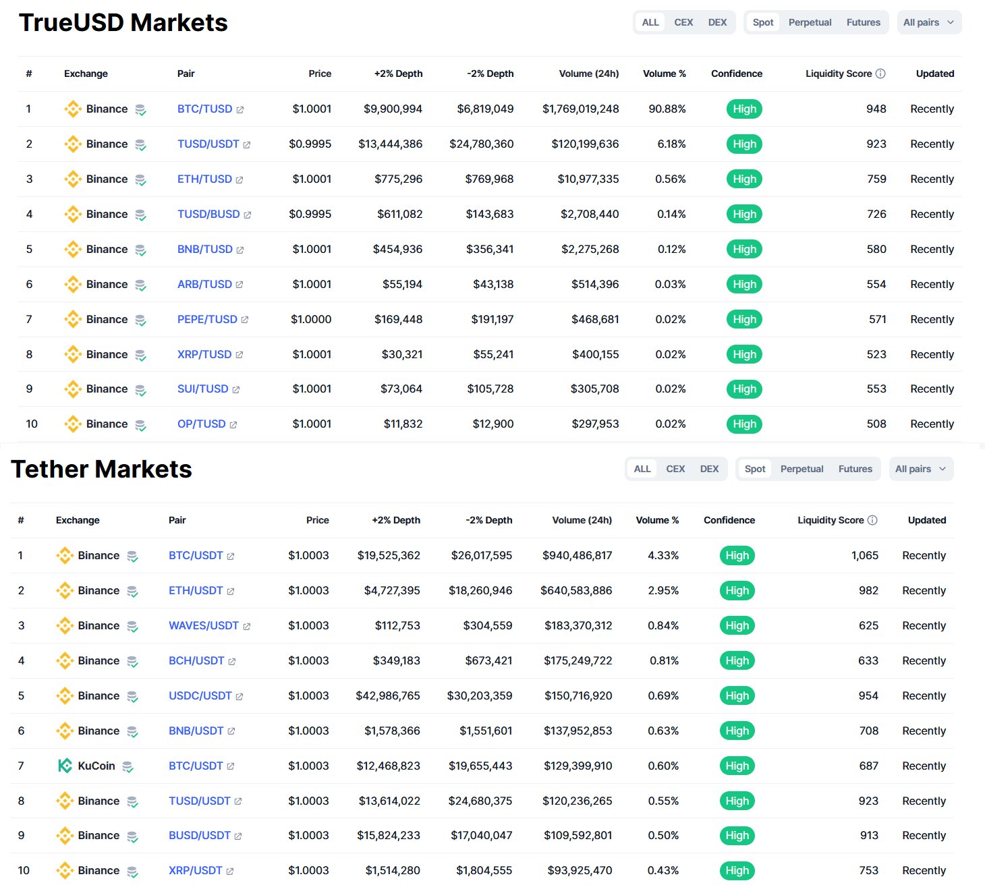Click depth value $42,986,765
Image resolution: width=985 pixels, height=885 pixels.
point(388,696)
